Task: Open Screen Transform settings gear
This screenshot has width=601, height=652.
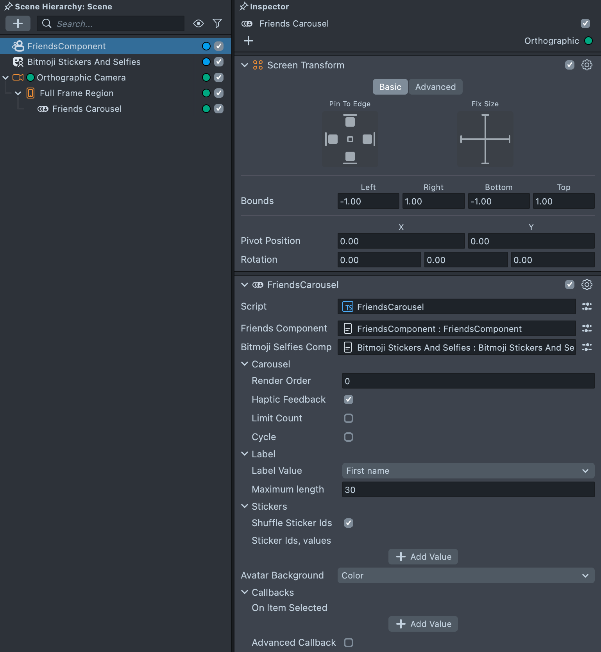Action: 587,65
